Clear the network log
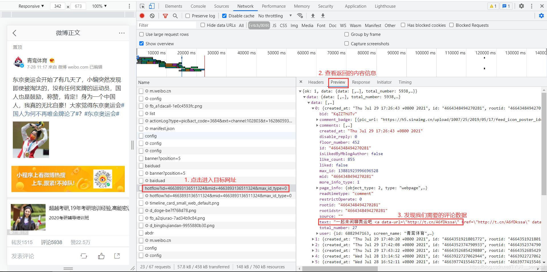547x272 pixels. [x=152, y=16]
